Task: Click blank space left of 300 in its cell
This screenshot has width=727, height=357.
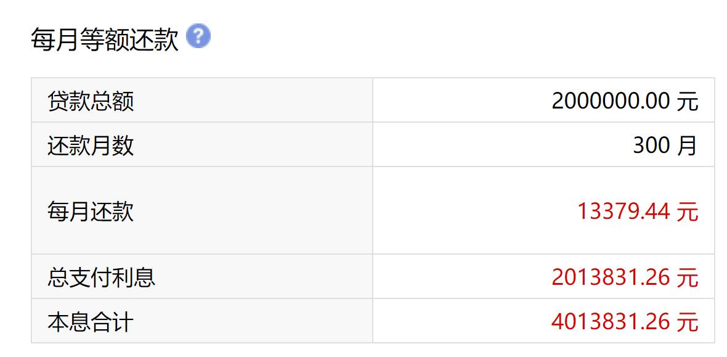Action: coord(493,146)
